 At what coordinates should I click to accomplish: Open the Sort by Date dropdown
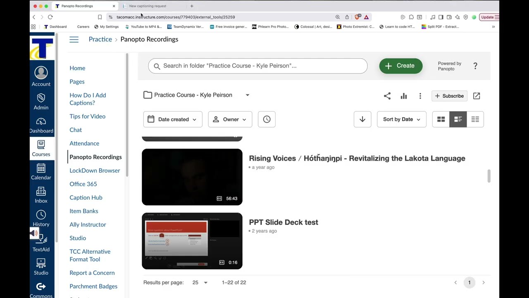(401, 119)
